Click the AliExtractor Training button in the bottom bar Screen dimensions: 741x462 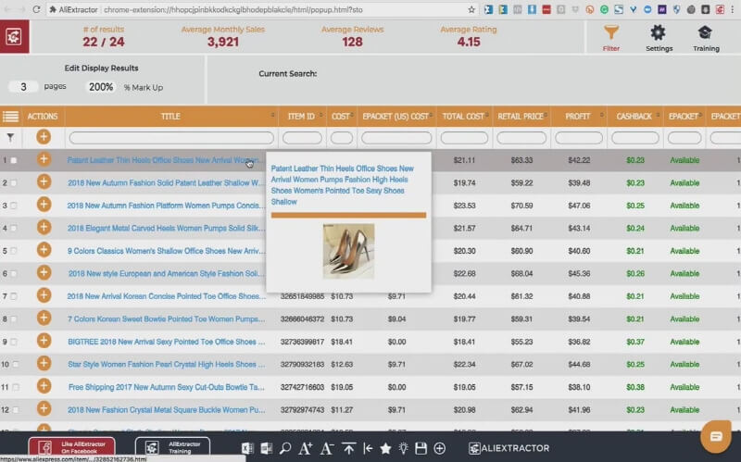[x=172, y=447]
